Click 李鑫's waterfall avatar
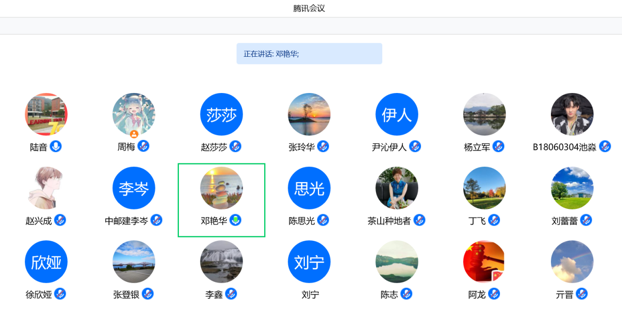622x322 pixels. tap(222, 262)
